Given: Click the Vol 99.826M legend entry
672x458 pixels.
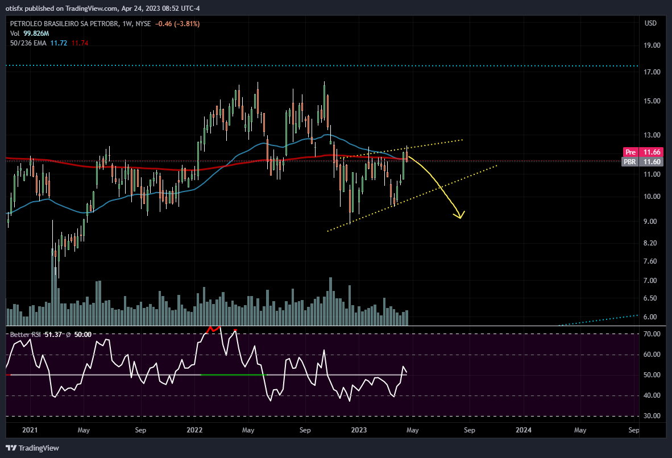Looking at the screenshot, I should tap(30, 34).
